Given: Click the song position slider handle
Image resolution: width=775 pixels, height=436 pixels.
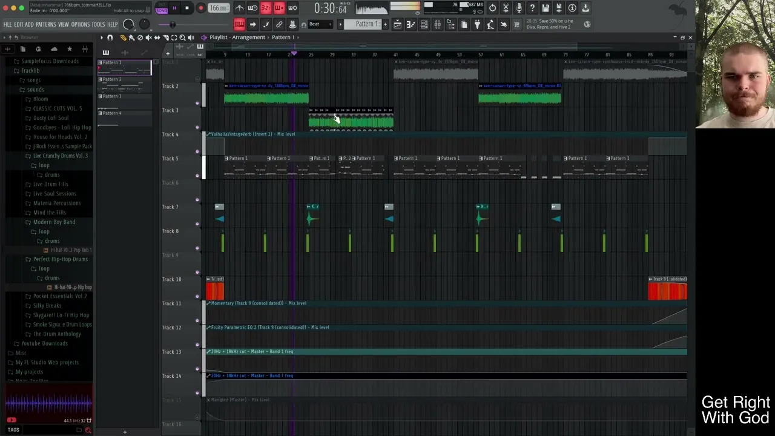Looking at the screenshot, I should pos(173,25).
